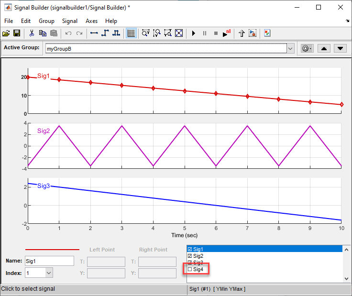Click Right Point Y field
This screenshot has height=296, width=352.
pos(157,274)
